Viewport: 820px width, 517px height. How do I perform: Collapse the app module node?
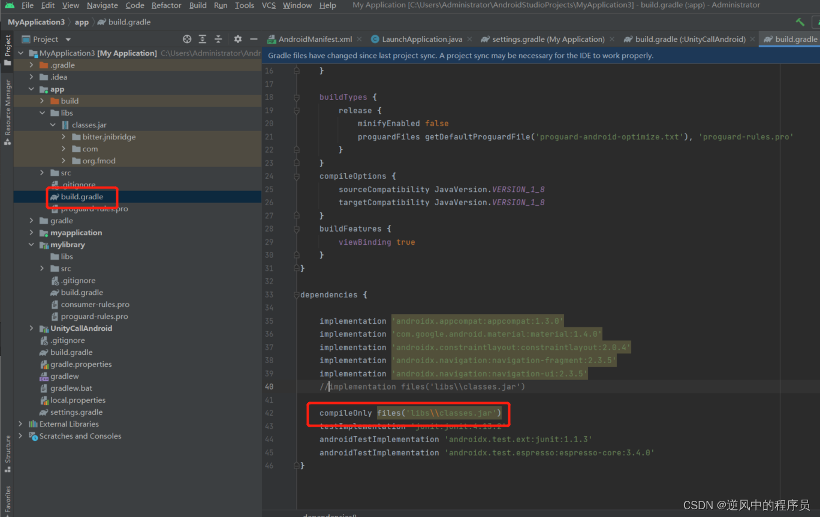(x=32, y=89)
